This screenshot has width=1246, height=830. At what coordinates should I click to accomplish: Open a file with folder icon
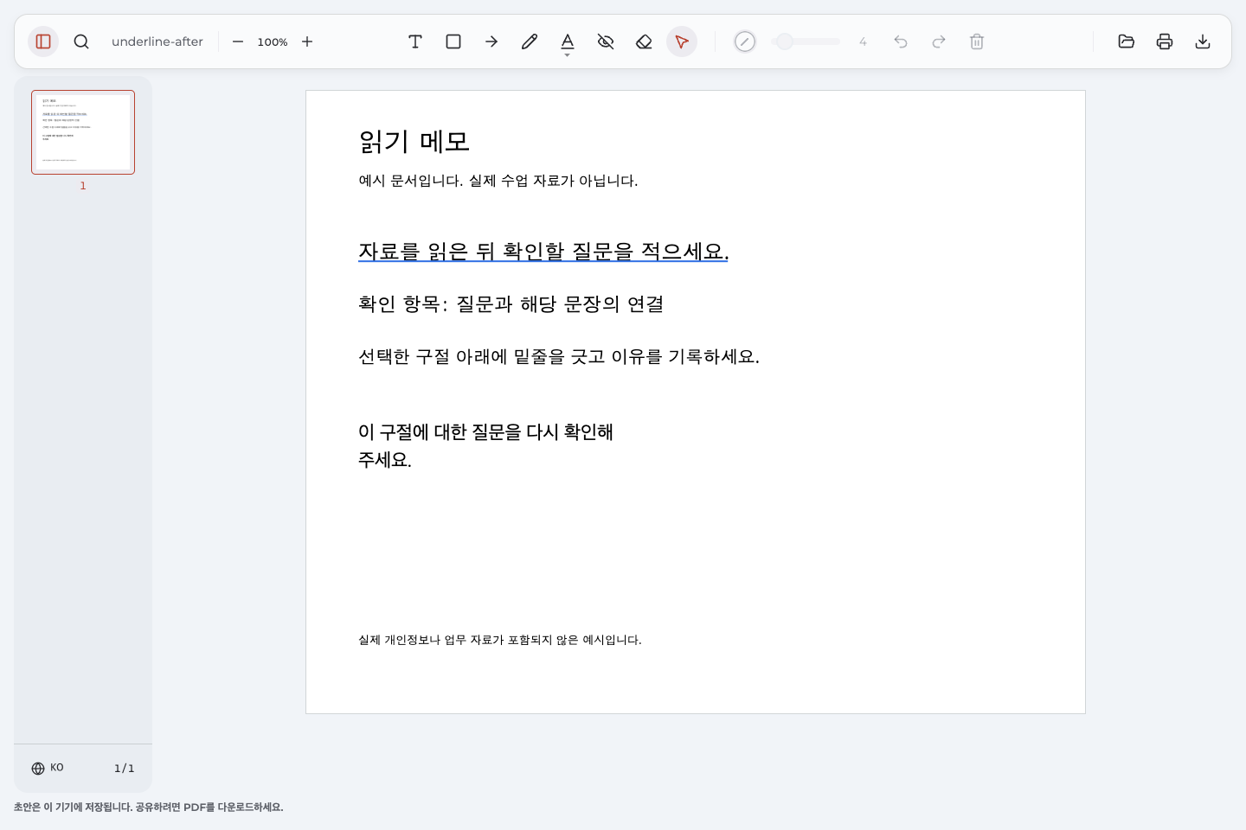(x=1127, y=41)
